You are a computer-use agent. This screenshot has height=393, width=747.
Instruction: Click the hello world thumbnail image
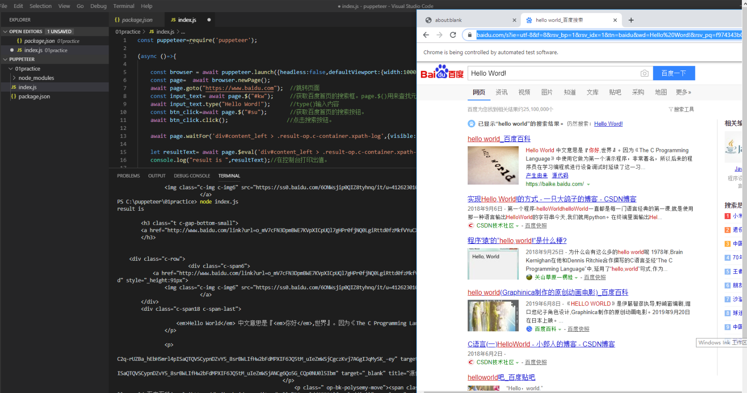(493, 165)
